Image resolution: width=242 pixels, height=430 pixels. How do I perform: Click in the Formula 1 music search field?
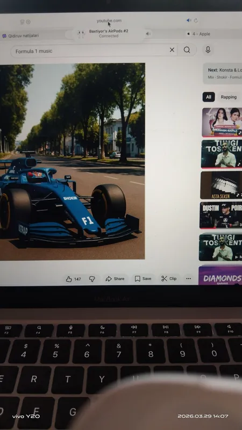coord(90,51)
